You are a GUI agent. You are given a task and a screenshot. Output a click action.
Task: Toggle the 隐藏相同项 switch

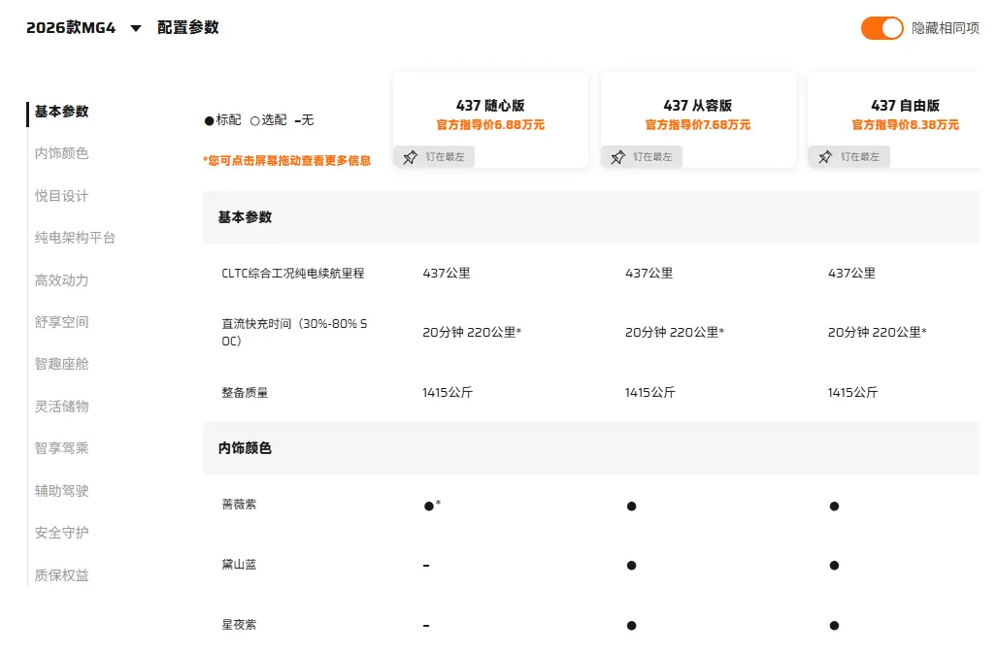point(881,28)
